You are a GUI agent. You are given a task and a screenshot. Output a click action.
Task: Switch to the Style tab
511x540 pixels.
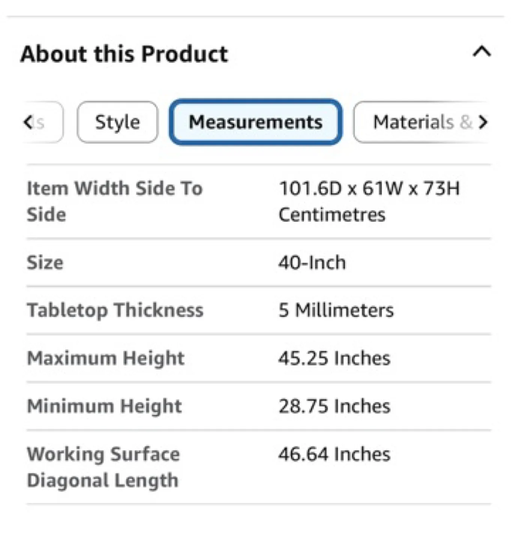click(117, 122)
